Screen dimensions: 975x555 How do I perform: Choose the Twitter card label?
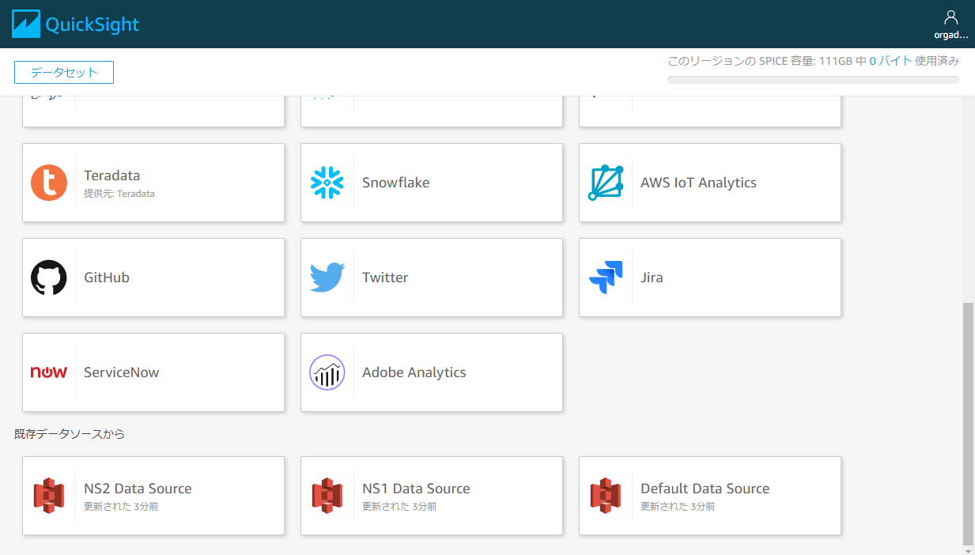[385, 277]
